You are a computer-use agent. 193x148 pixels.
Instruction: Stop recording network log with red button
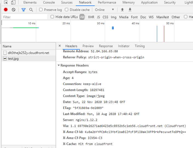pyautogui.click(x=6, y=10)
